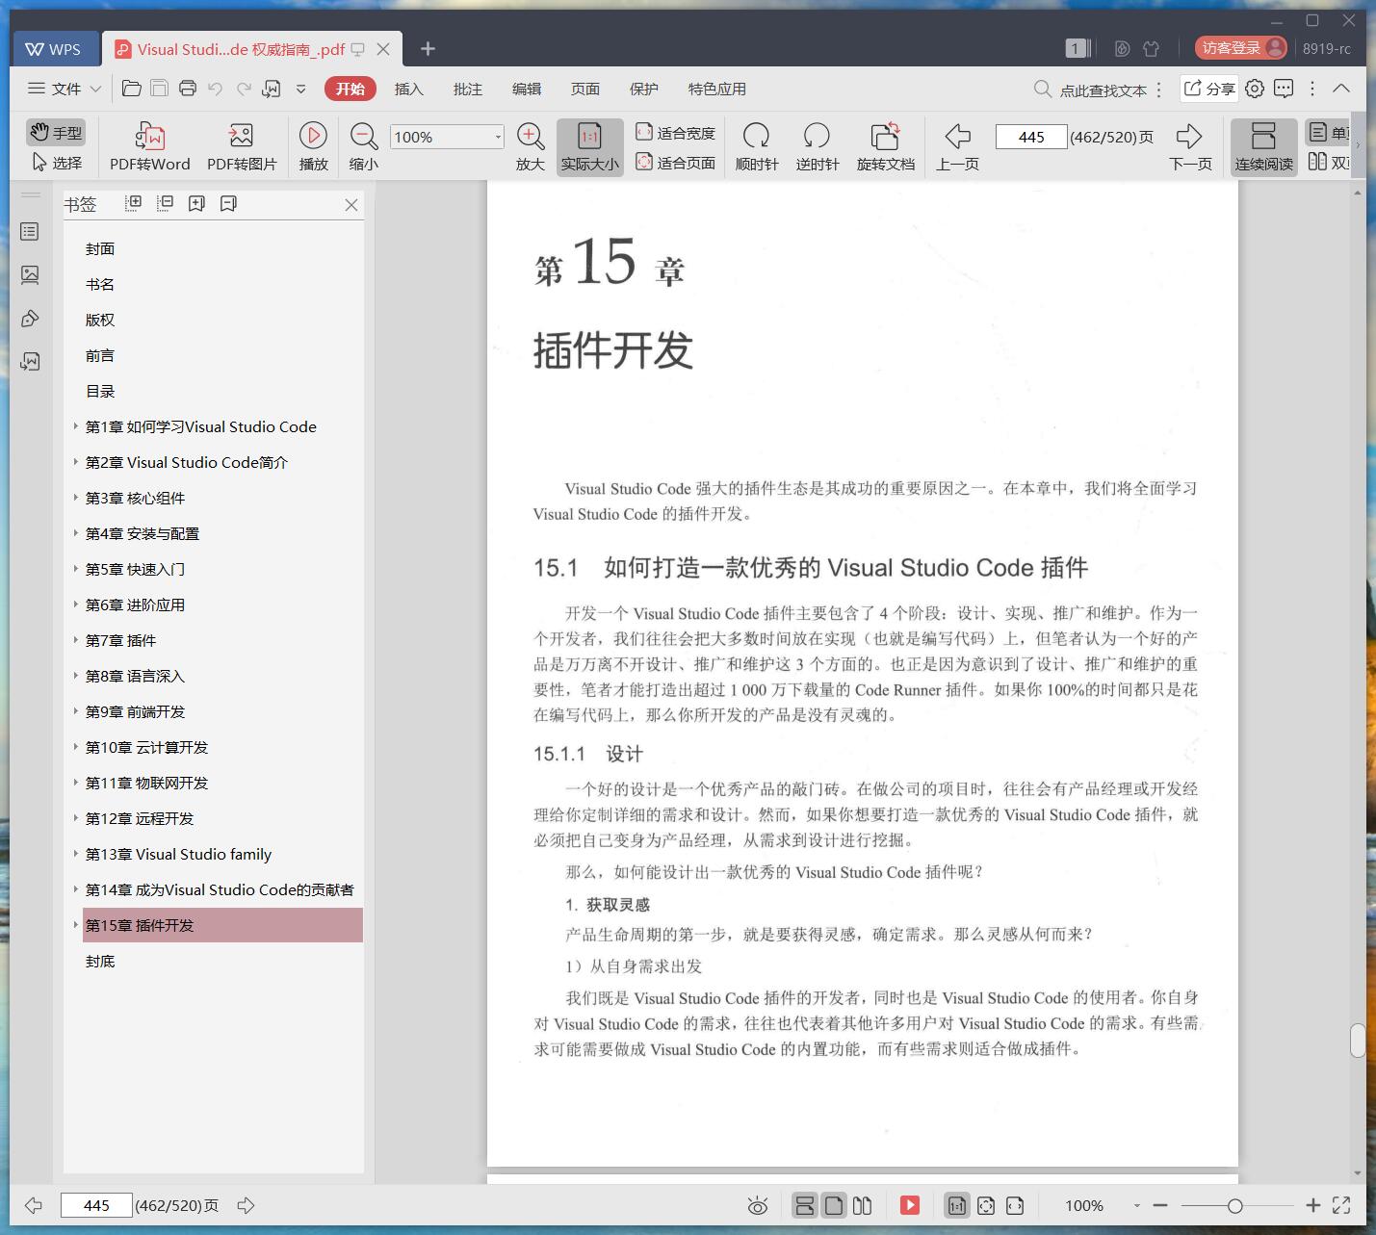Rotate page counterclockwise (逆时针)
The height and width of the screenshot is (1235, 1376).
coord(817,146)
